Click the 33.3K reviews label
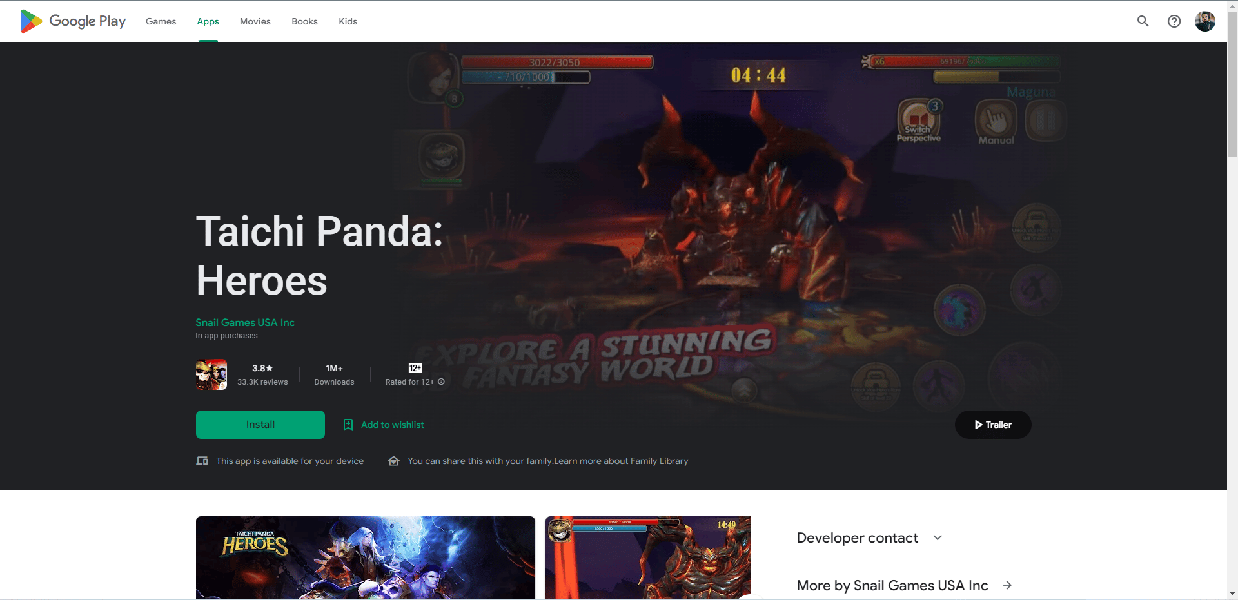 262,382
